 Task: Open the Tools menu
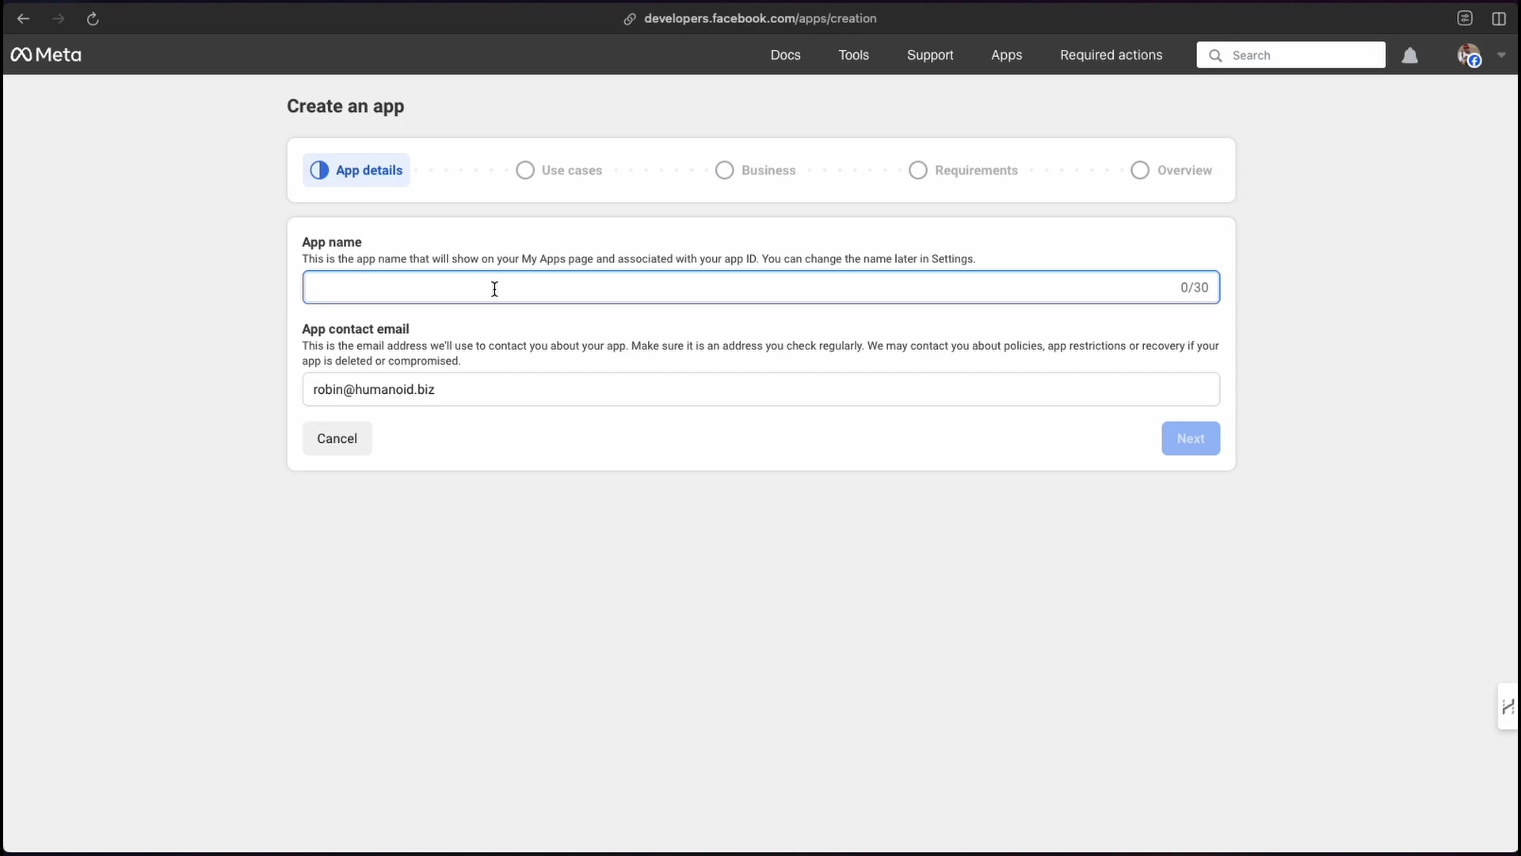coord(853,55)
